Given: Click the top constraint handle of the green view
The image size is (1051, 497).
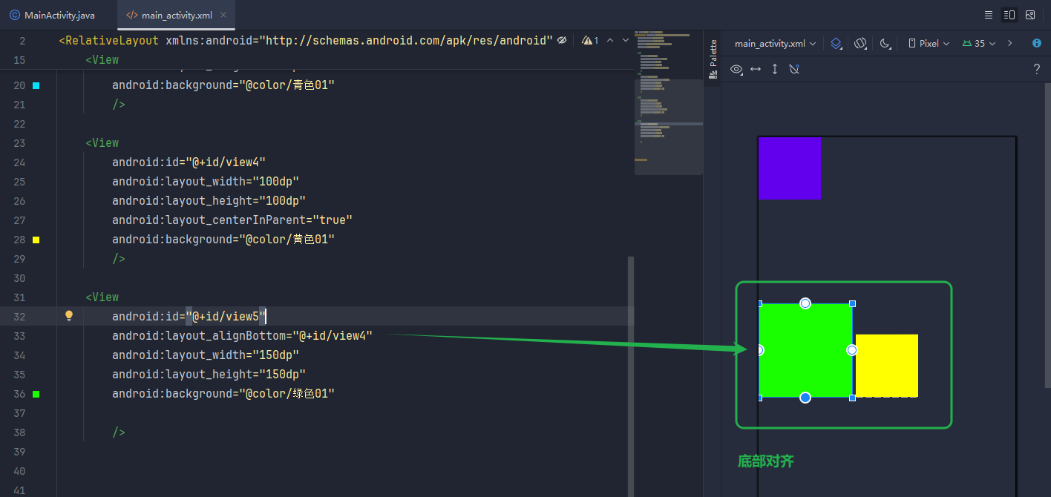Looking at the screenshot, I should 805,303.
